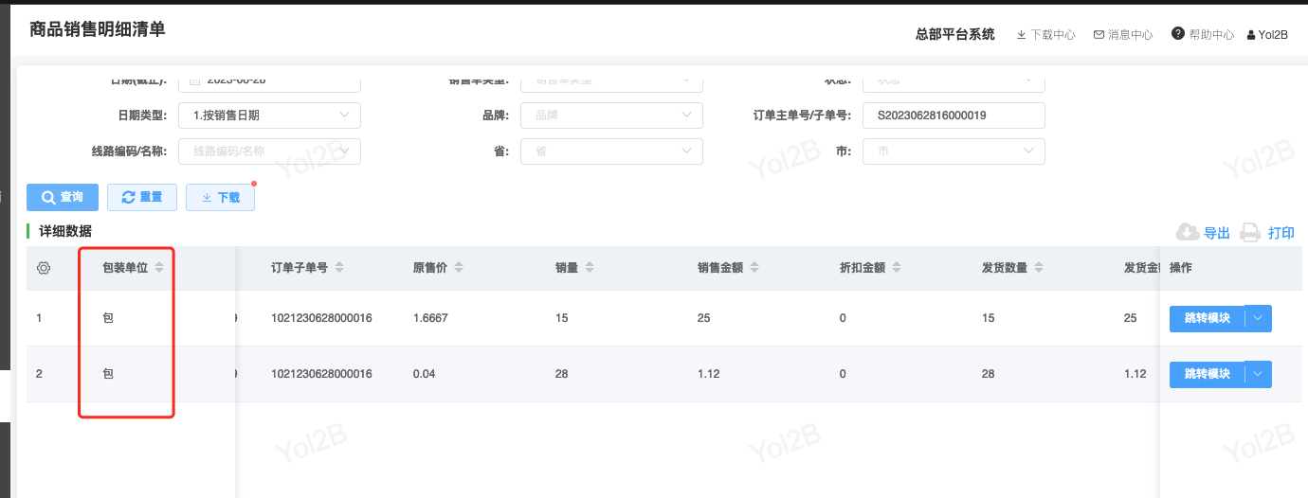Click the 原售价 value 0.04
Viewport: 1308px width, 498px height.
[x=424, y=374]
